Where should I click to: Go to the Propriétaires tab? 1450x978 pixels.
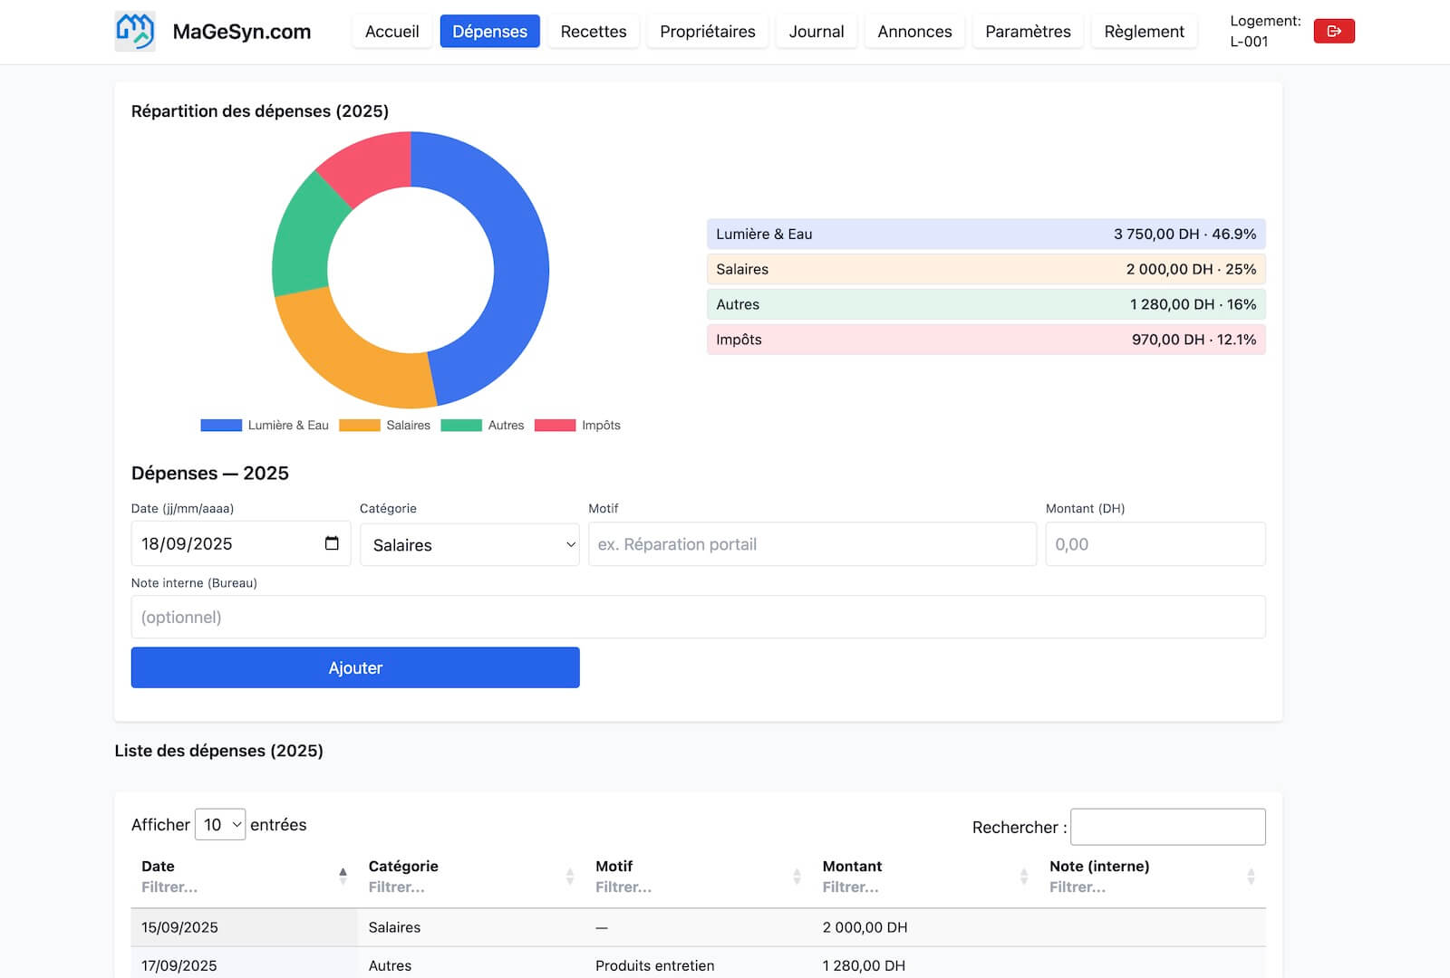[x=707, y=32]
